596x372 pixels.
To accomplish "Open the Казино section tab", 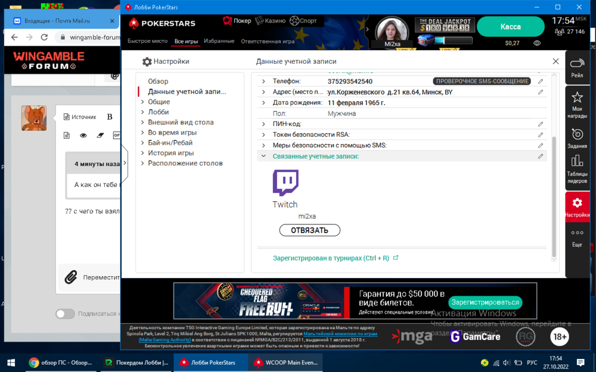I will (x=270, y=21).
